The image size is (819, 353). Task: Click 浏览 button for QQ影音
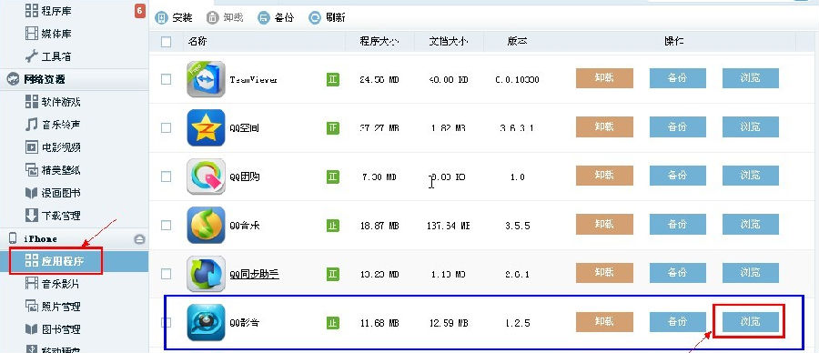pos(751,322)
